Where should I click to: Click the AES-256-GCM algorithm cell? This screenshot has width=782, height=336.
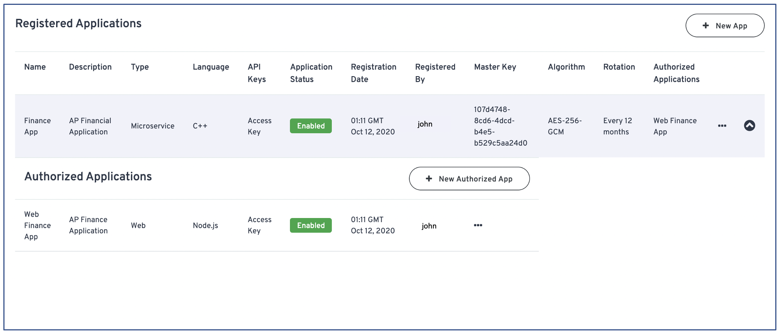(x=564, y=126)
